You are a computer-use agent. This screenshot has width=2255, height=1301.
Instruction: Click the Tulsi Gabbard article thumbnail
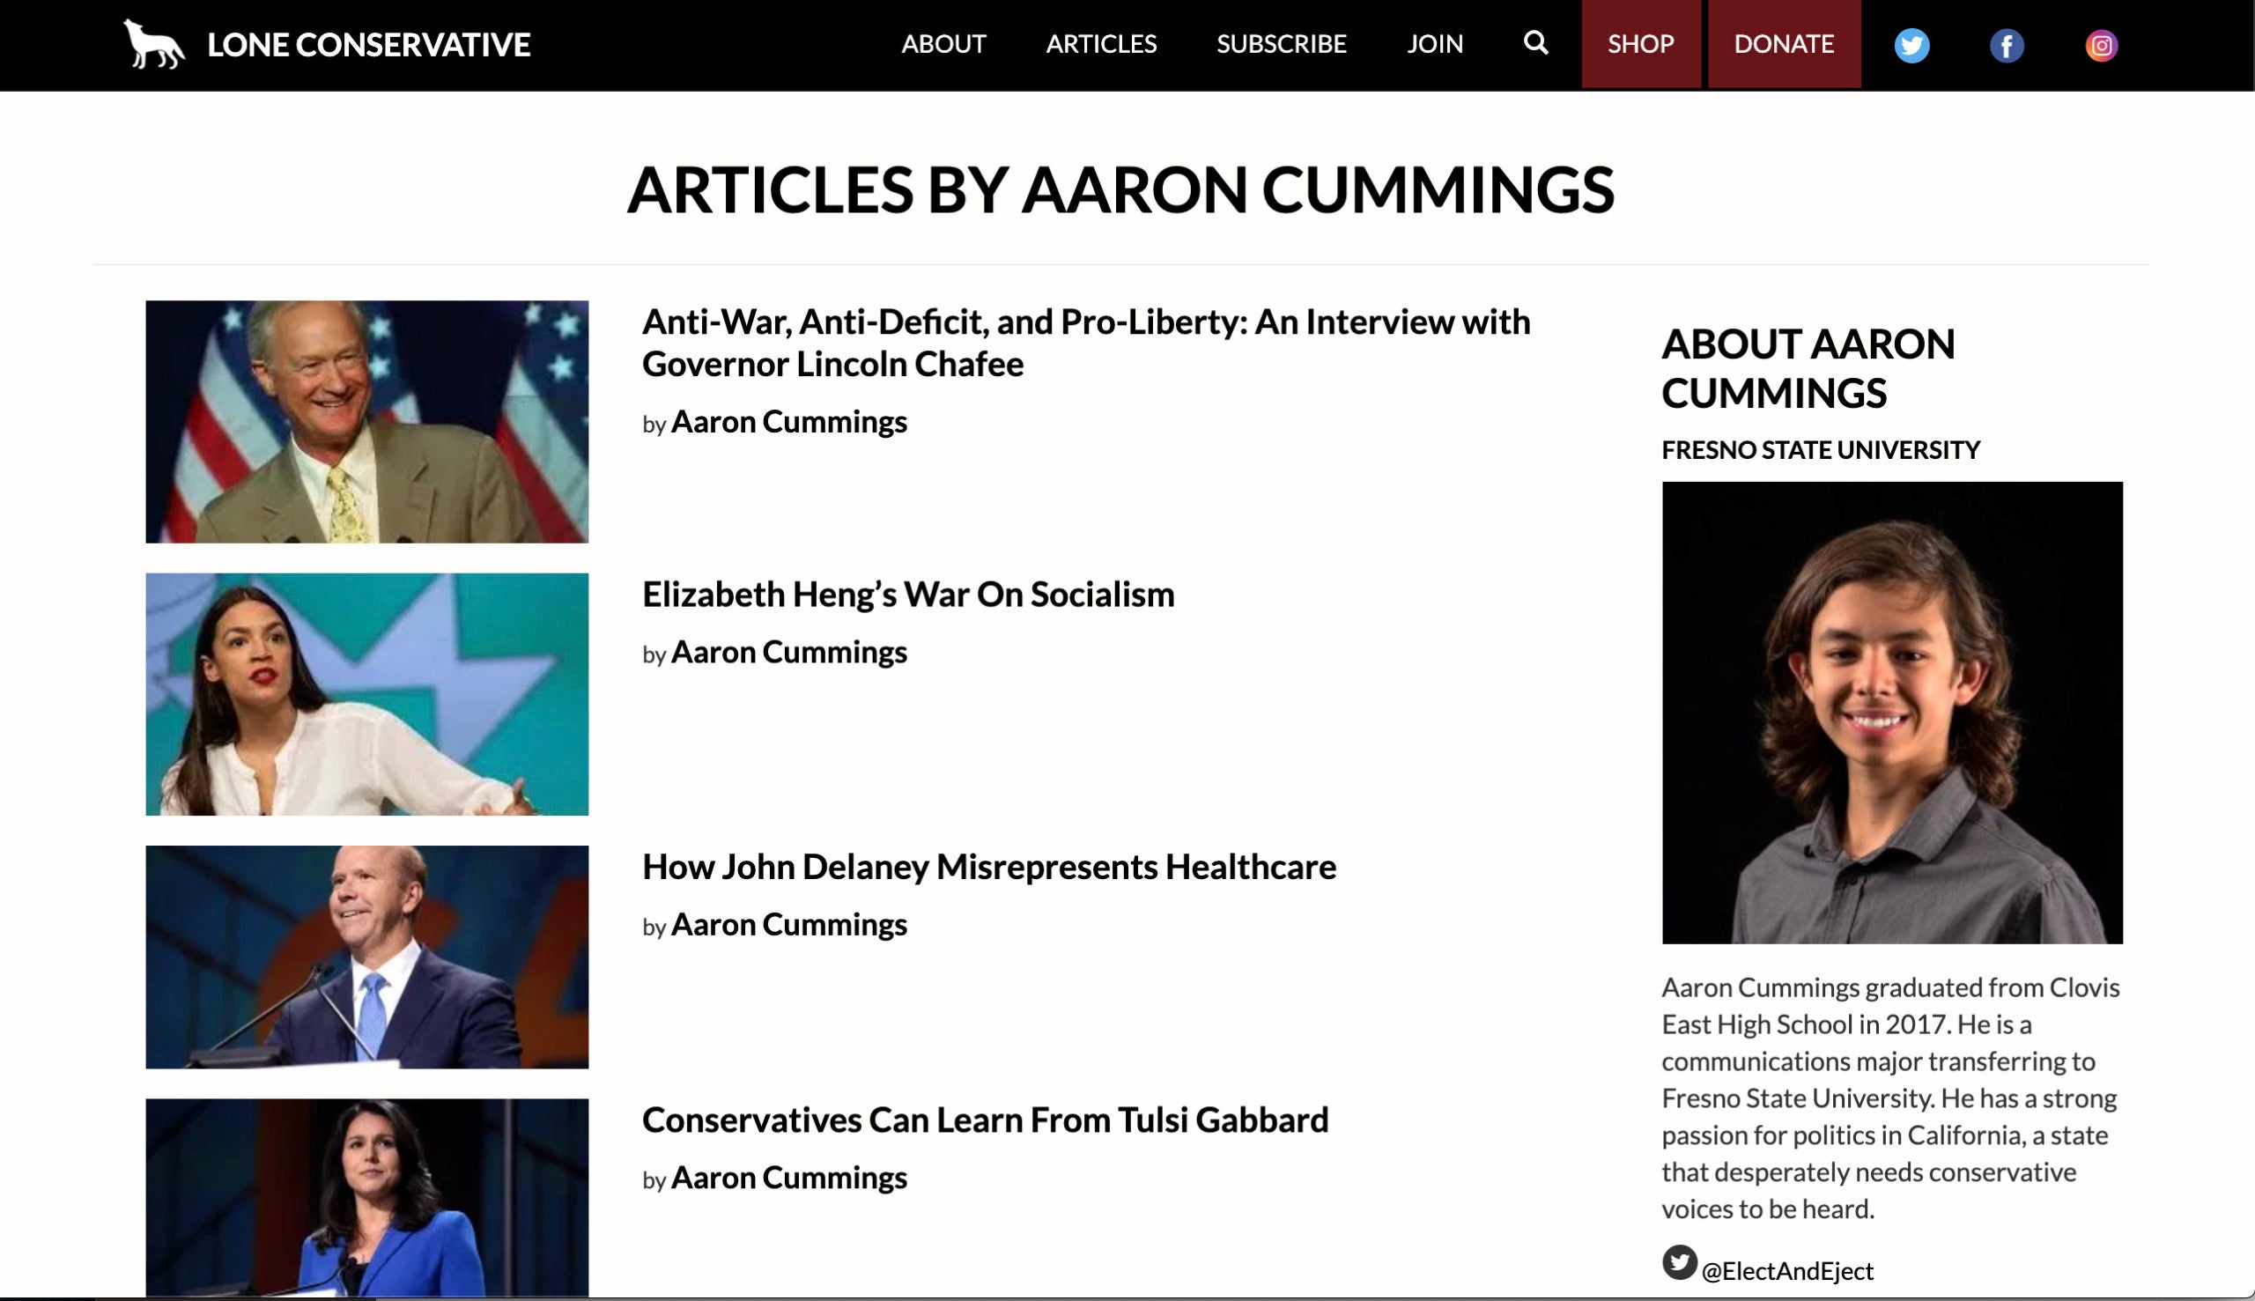tap(367, 1197)
